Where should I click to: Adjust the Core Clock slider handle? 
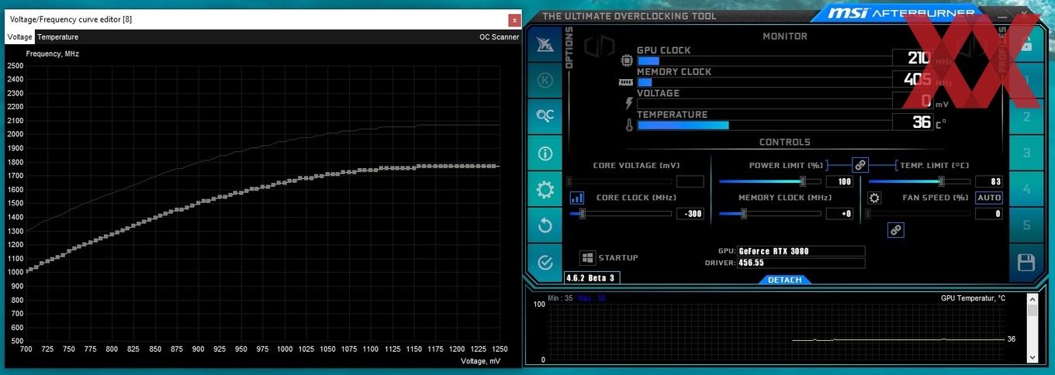[582, 214]
